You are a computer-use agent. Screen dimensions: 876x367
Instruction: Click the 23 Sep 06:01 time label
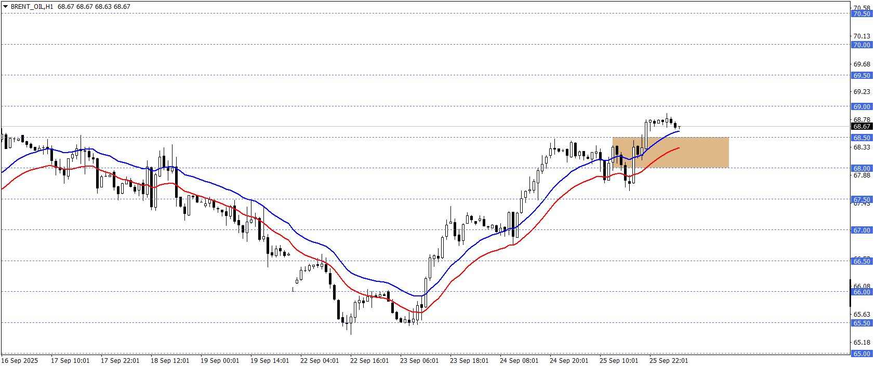[x=419, y=361]
